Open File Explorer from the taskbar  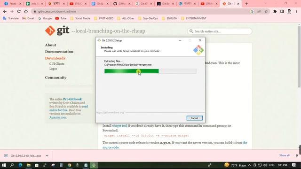pyautogui.click(x=29, y=165)
